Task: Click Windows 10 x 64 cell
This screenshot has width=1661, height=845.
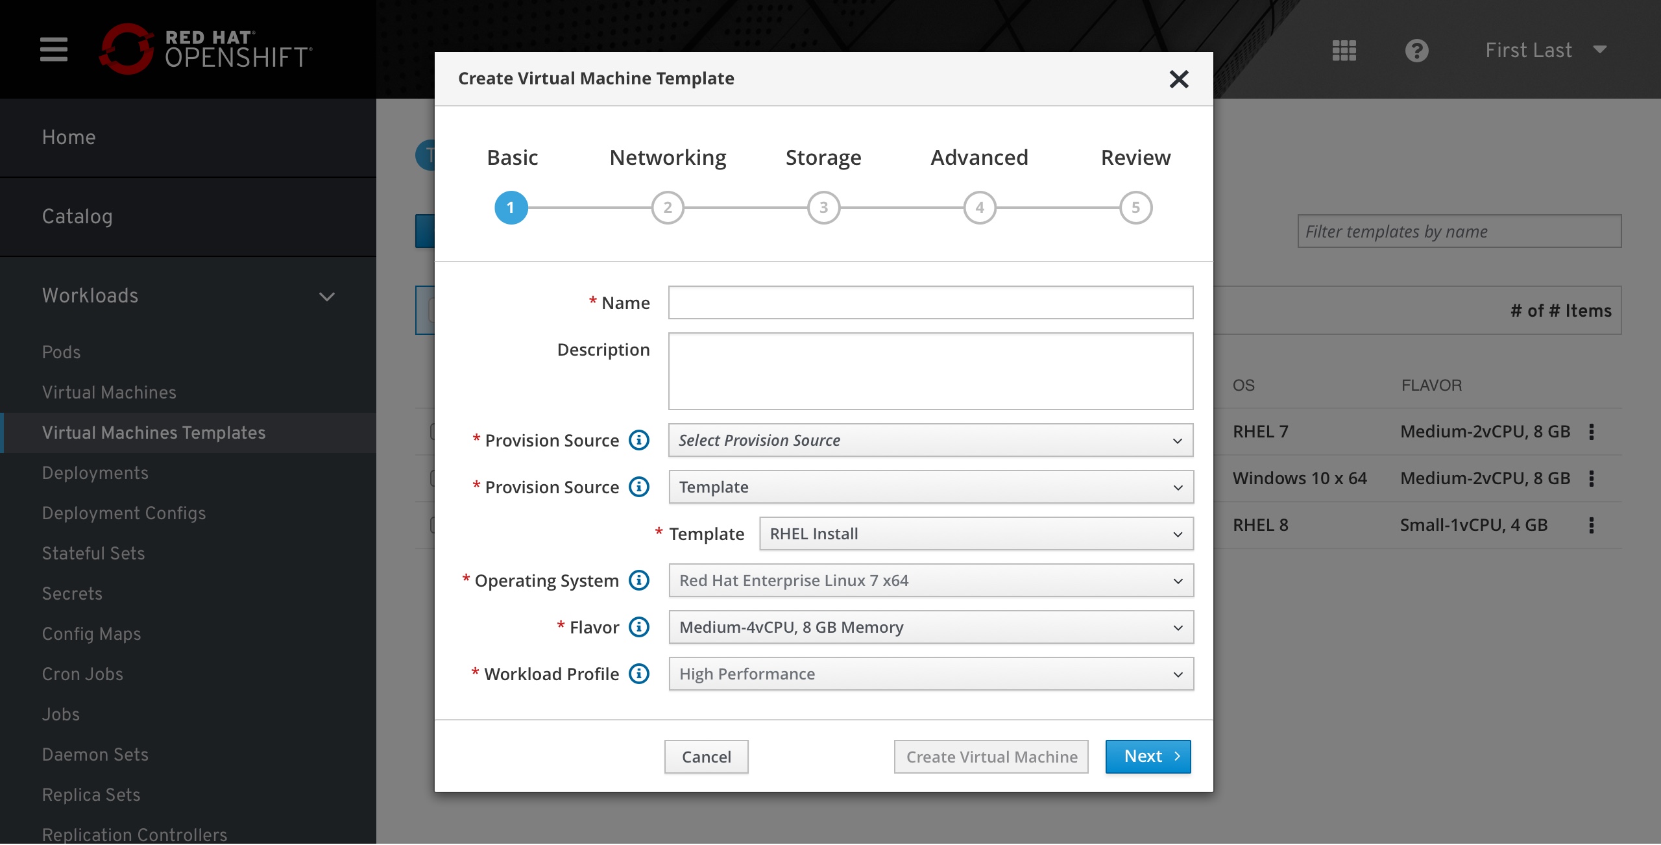Action: (x=1300, y=478)
